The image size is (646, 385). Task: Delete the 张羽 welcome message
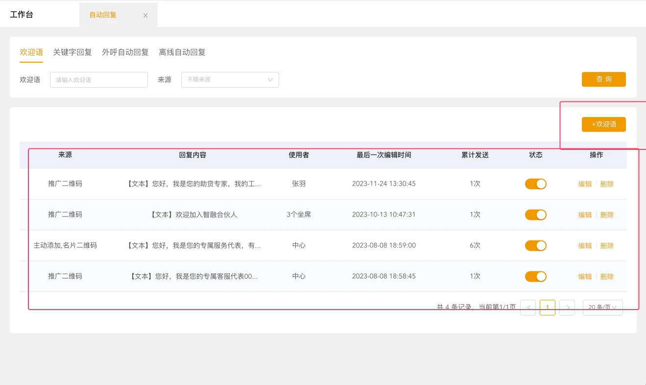[x=607, y=184]
